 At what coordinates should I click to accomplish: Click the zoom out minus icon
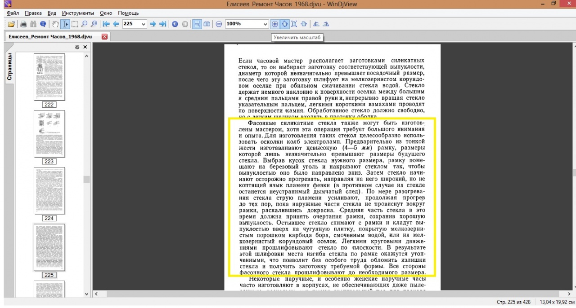[219, 24]
